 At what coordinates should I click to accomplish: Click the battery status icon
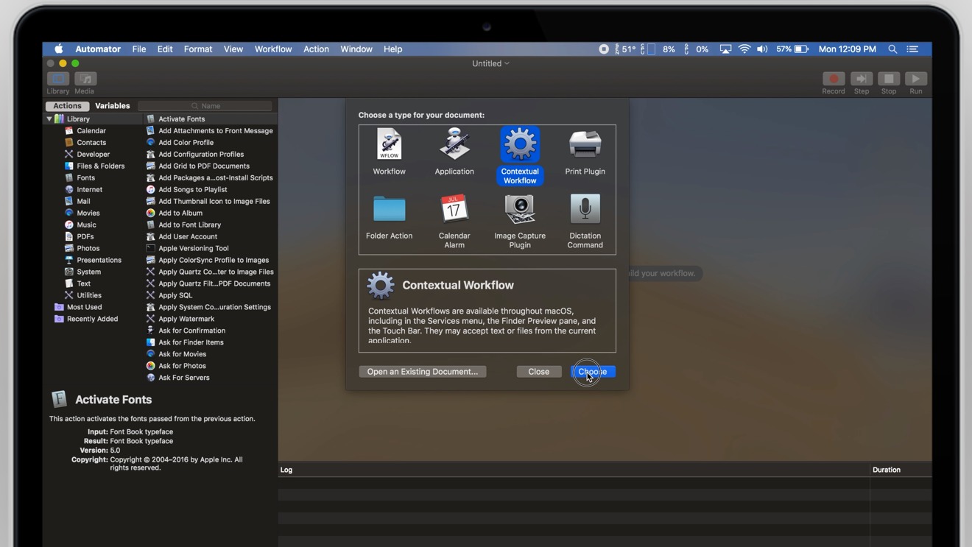point(802,49)
